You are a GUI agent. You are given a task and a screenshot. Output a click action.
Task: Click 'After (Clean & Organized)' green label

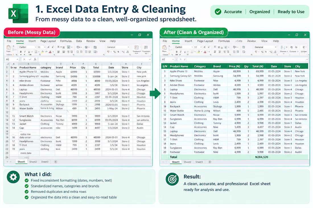193,32
